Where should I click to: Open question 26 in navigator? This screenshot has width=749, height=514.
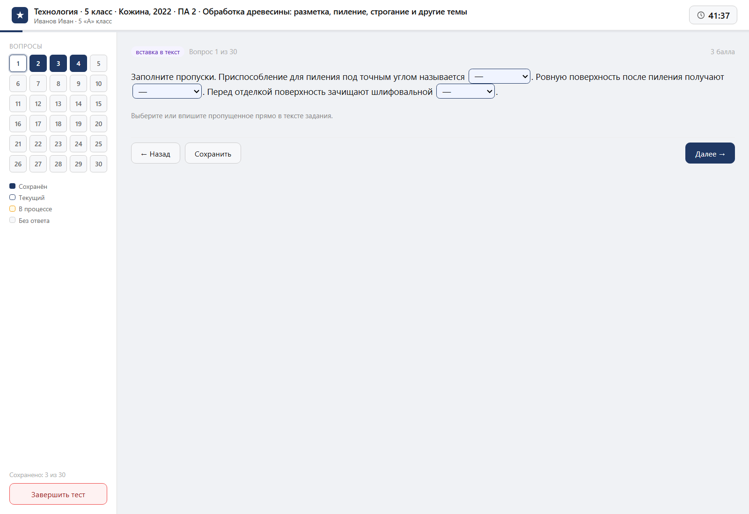[x=18, y=164]
